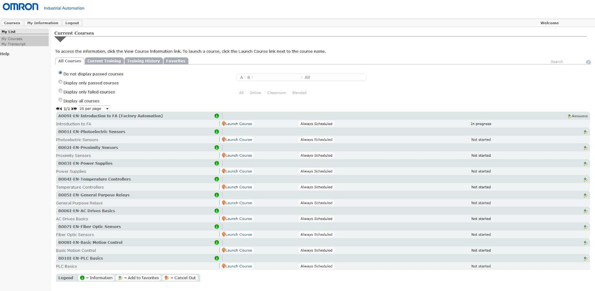Add Proximity Sensors course to favorites
Viewport: 595px width, 291px height.
click(x=585, y=148)
